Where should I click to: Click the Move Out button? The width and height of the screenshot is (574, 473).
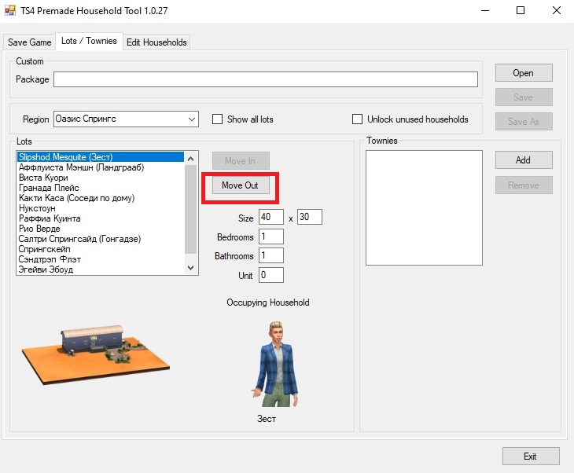[x=241, y=185]
